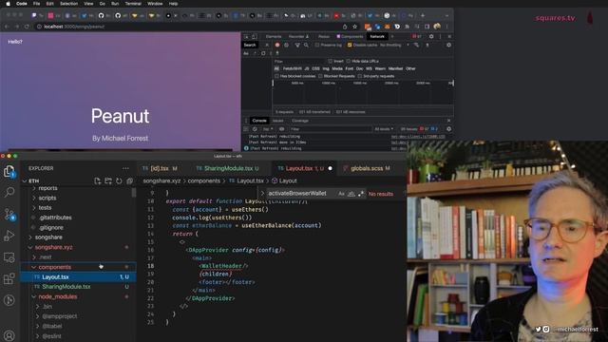Open the Coverage drawer tab
This screenshot has width=608, height=342.
coord(300,121)
